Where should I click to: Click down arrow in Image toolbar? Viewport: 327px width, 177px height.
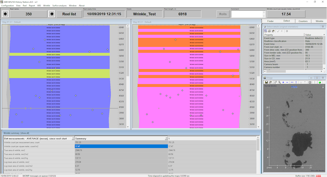click(x=301, y=82)
